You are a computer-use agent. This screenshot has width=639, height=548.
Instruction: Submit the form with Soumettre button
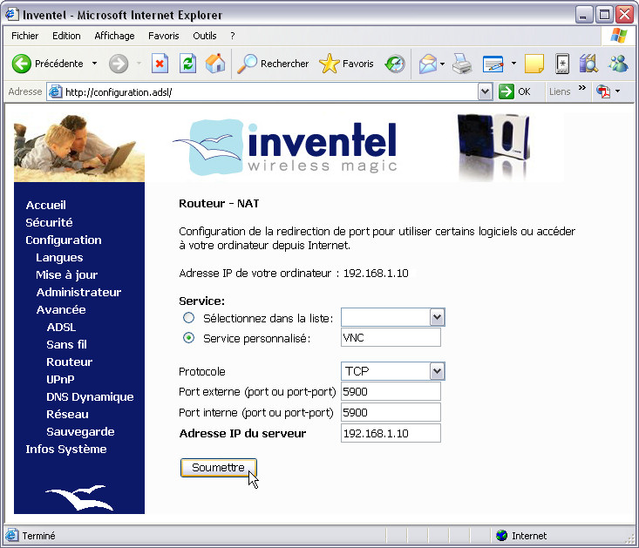click(x=219, y=467)
